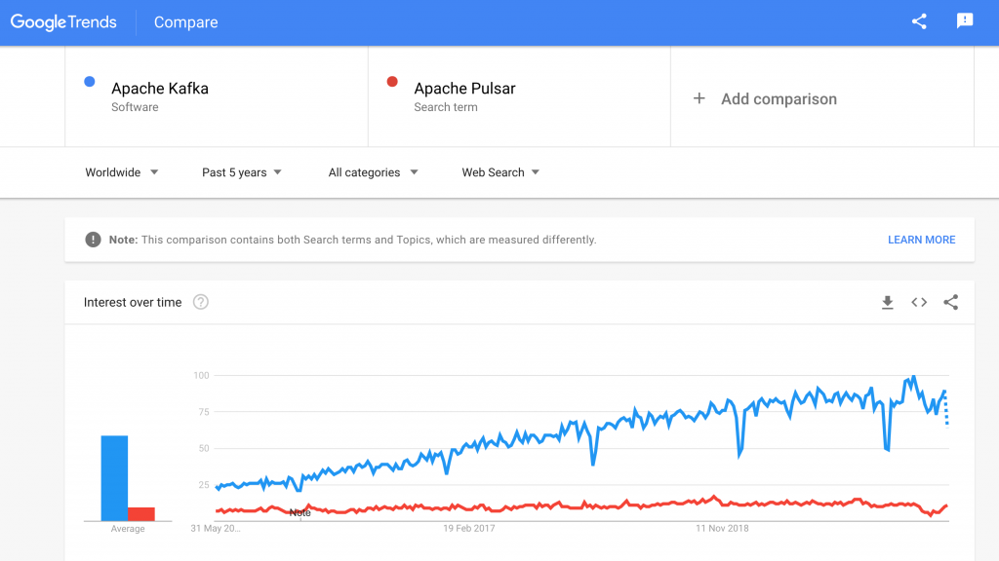The height and width of the screenshot is (561, 999).
Task: Open the Worldwide region dropdown
Action: tap(120, 172)
